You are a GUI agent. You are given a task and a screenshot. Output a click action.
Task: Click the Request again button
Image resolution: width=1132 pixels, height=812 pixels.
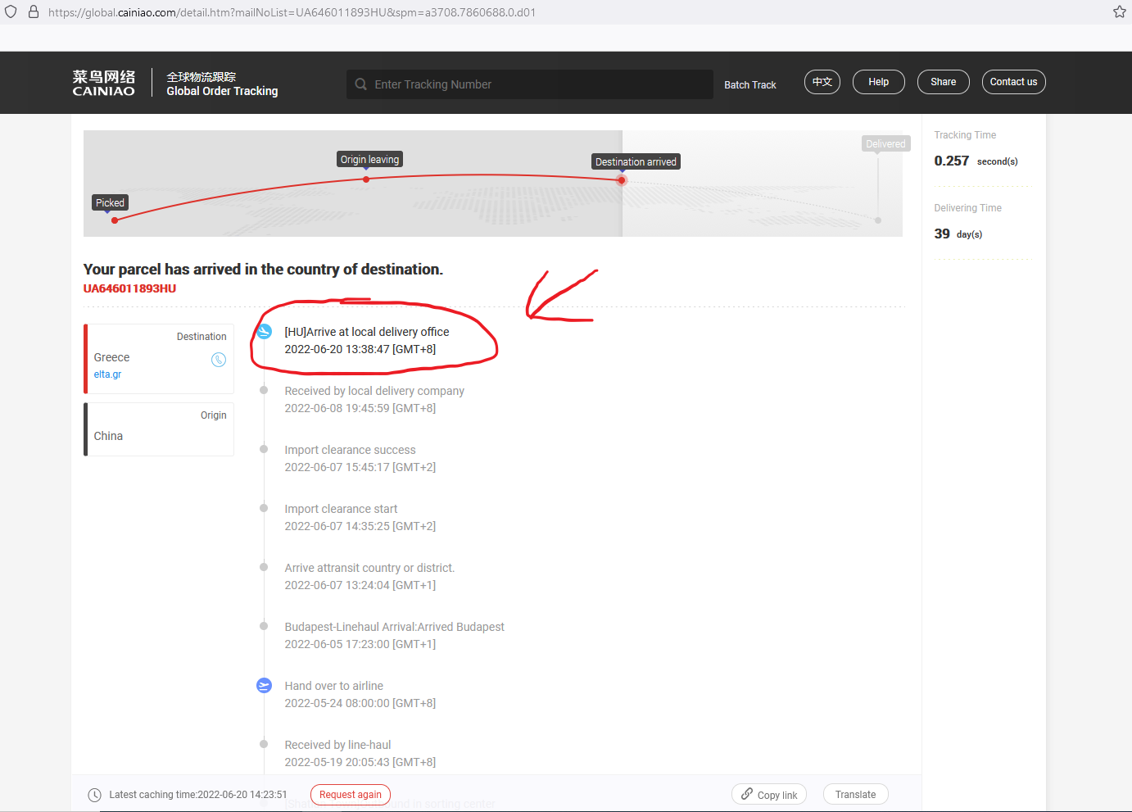[351, 795]
